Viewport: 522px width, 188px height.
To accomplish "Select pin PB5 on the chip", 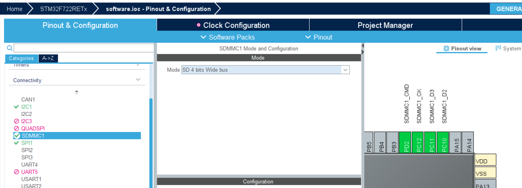I will pyautogui.click(x=368, y=142).
